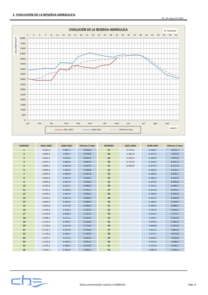Select table cell '5.107,0'
The image size is (208, 295).
coord(87,210)
